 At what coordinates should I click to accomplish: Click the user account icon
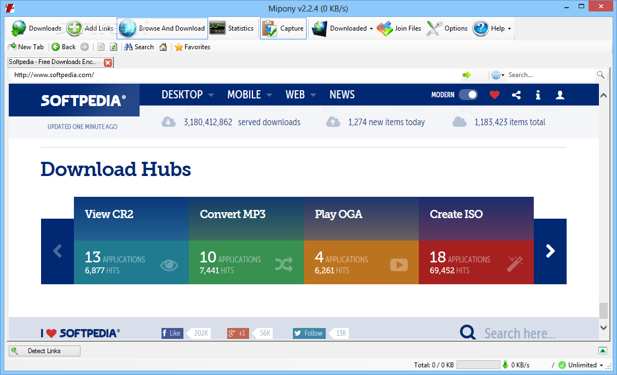pos(560,95)
